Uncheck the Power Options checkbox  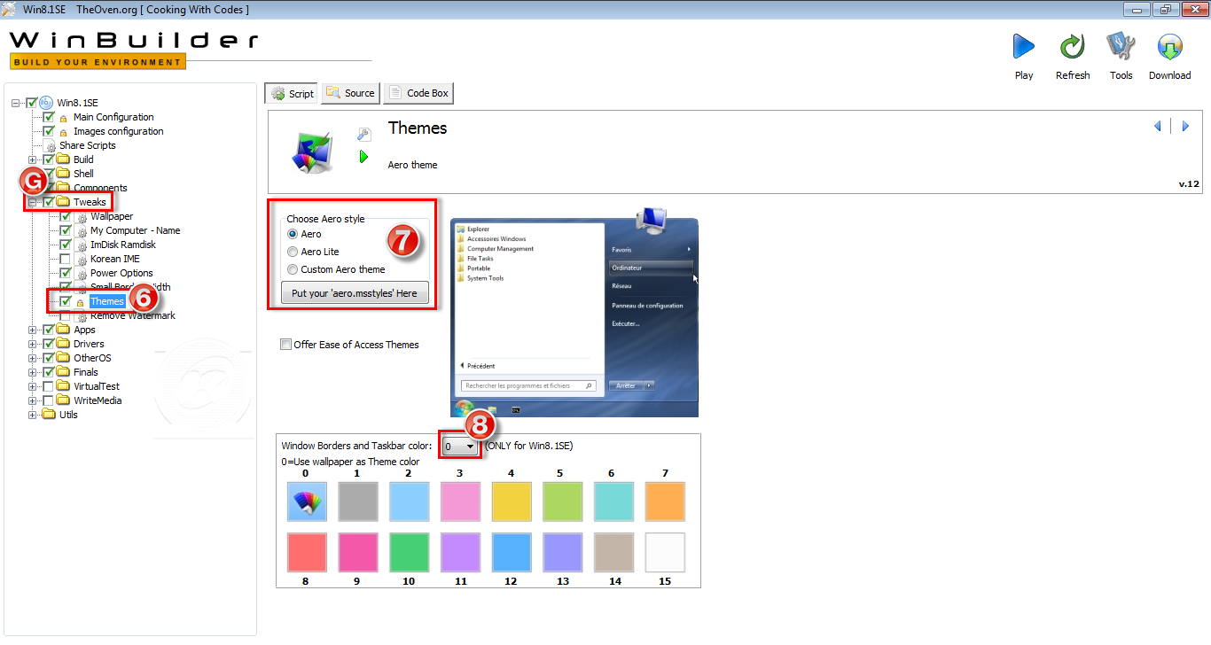click(x=66, y=273)
